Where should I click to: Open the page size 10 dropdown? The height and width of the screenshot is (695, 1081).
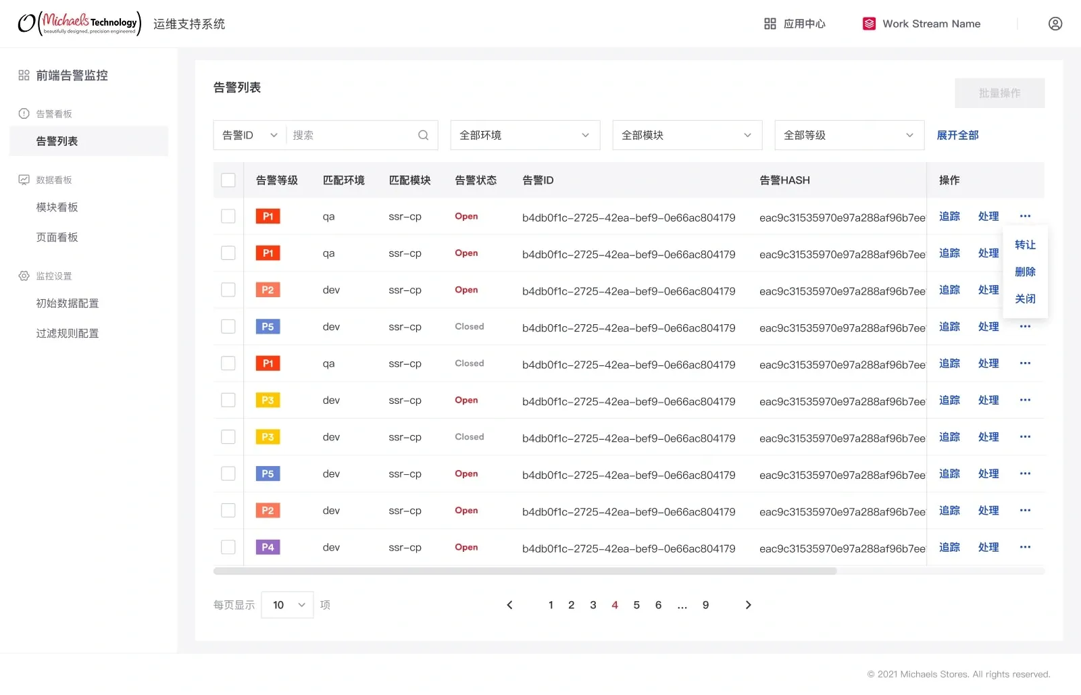[287, 605]
